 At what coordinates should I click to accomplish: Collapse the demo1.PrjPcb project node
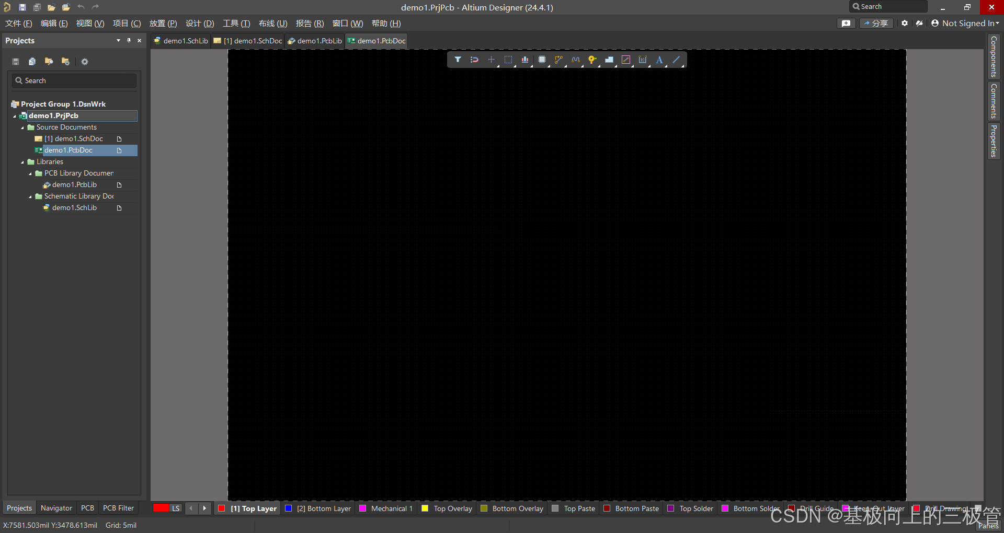coord(15,116)
